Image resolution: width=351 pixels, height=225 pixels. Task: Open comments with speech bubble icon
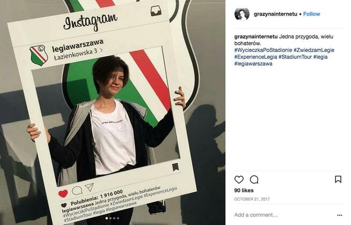tap(254, 179)
